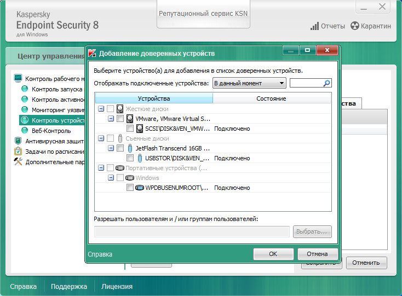Click the Kaspersky K logo in dialog title
Image resolution: width=402 pixels, height=296 pixels.
pos(92,53)
